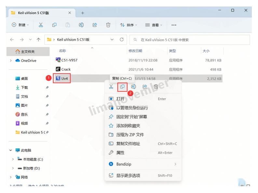Refresh the current folder view
The image size is (258, 193).
click(x=122, y=39)
